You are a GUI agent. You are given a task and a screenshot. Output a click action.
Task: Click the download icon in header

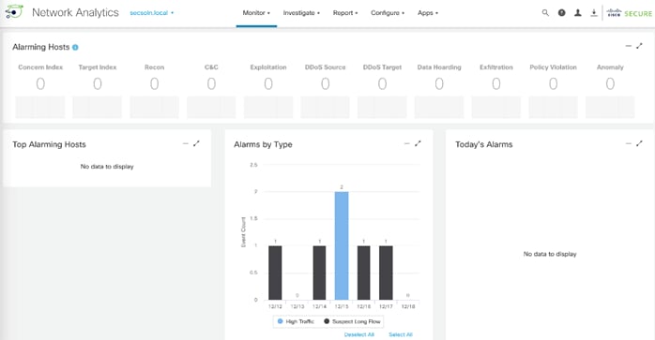tap(594, 12)
